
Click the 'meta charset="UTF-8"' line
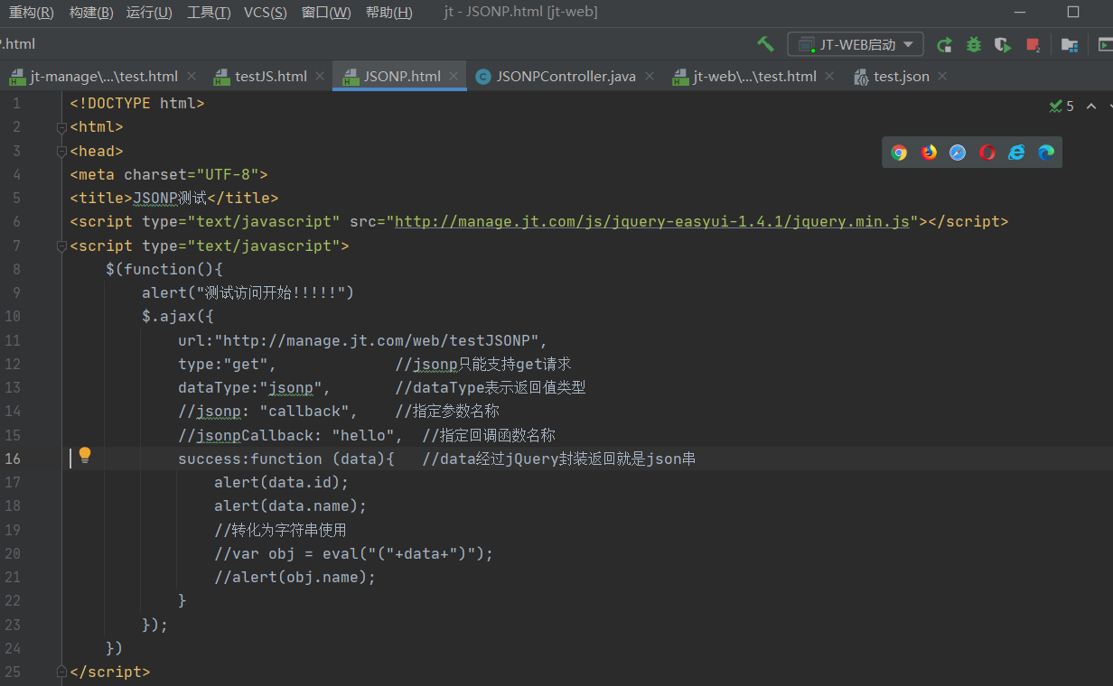tap(169, 174)
